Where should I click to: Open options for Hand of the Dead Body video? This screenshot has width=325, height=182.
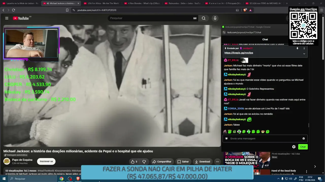pos(306,171)
